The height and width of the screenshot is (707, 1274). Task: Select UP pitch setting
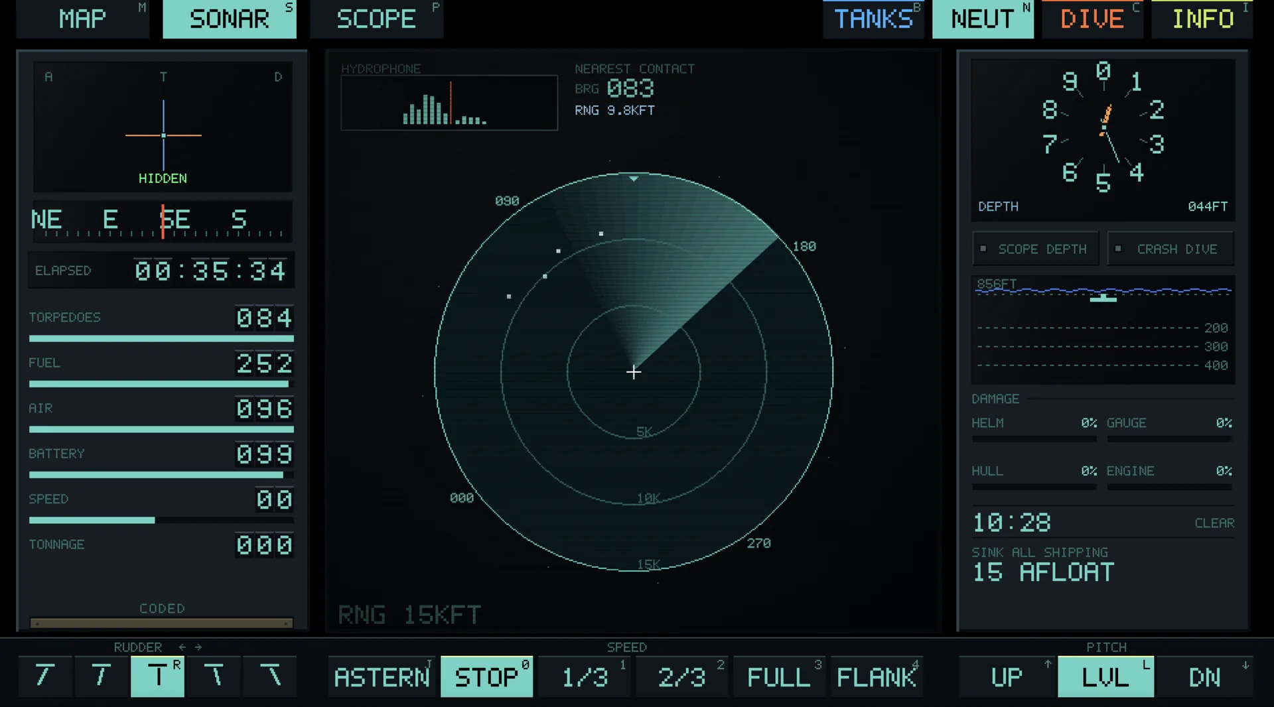tap(1007, 676)
